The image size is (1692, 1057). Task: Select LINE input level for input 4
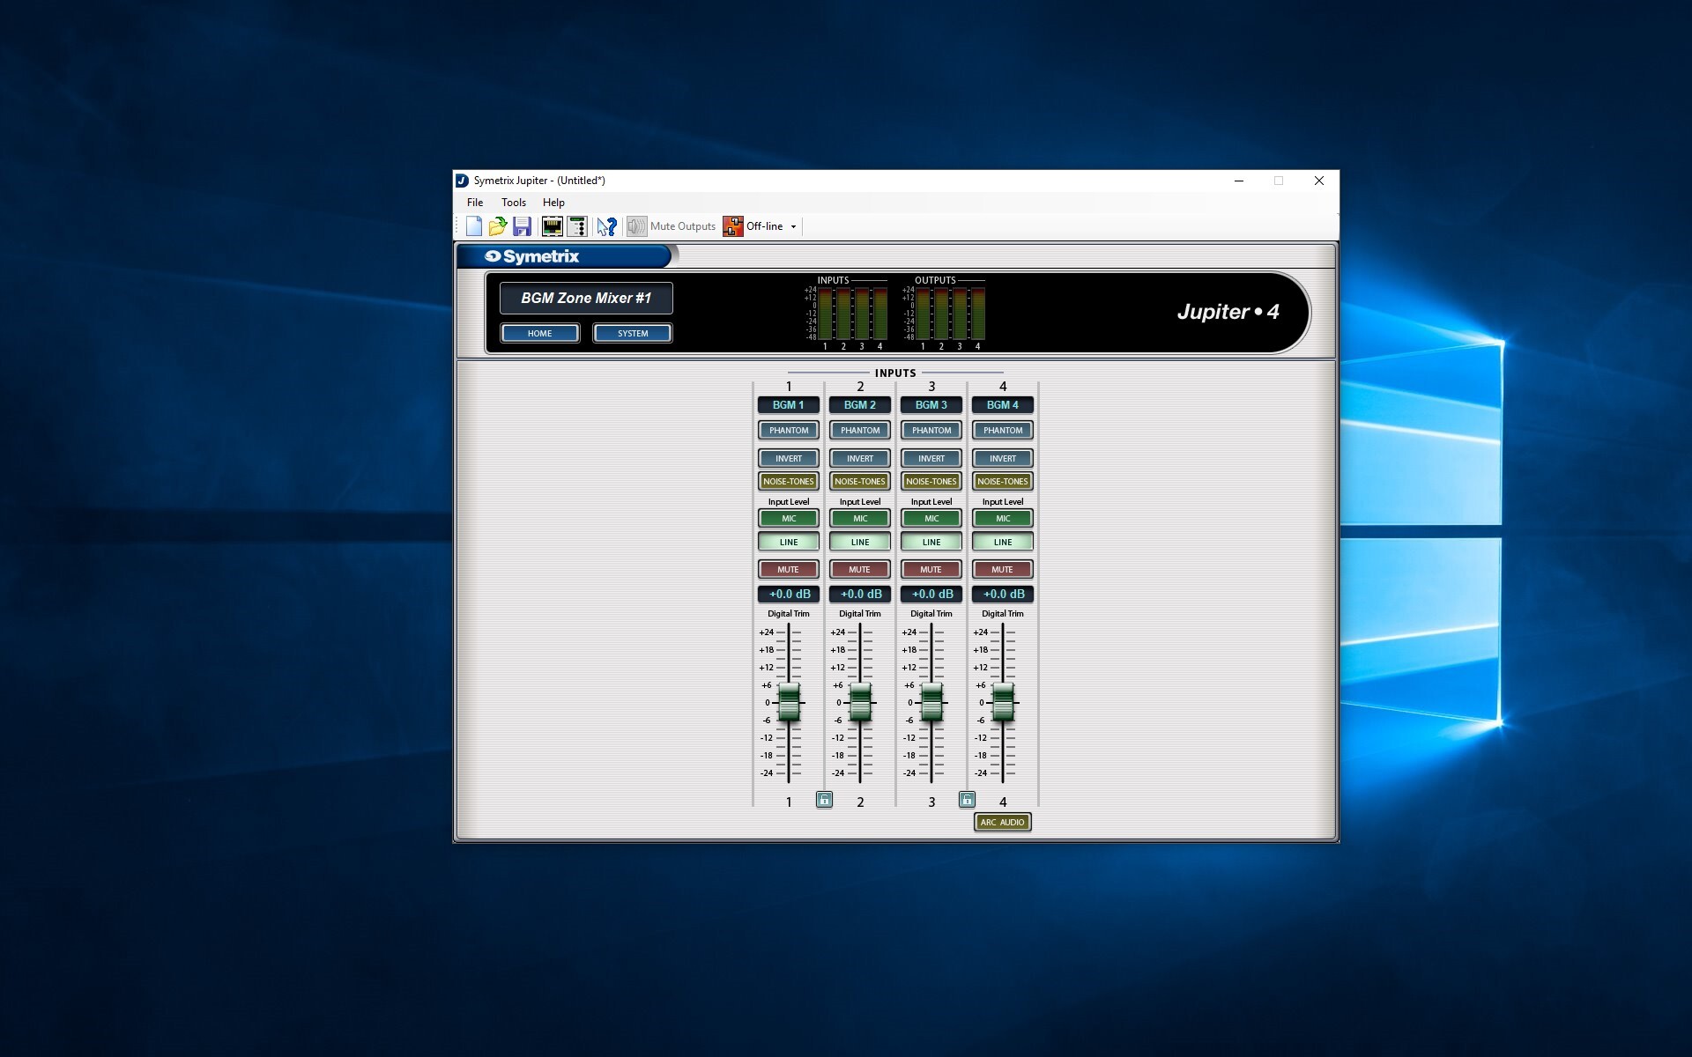tap(1002, 543)
